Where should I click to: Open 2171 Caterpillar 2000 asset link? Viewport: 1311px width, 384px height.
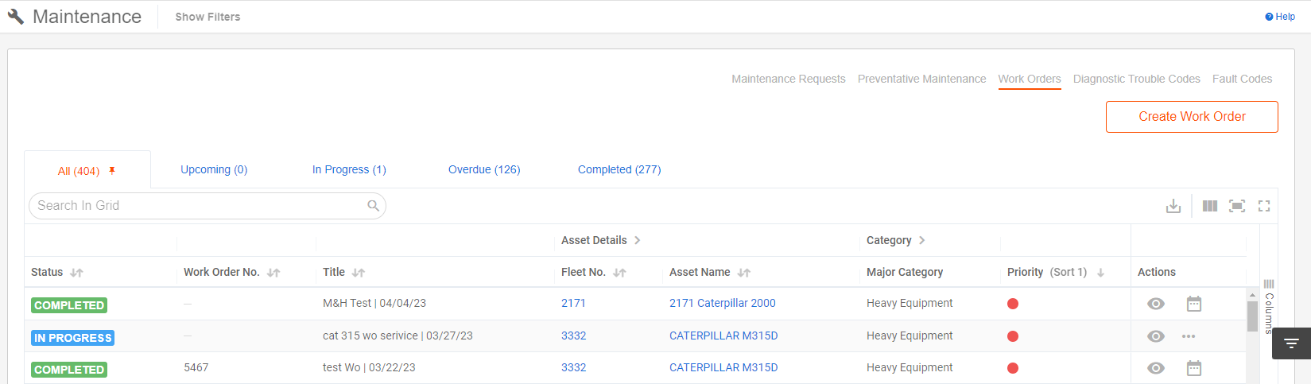(x=723, y=303)
